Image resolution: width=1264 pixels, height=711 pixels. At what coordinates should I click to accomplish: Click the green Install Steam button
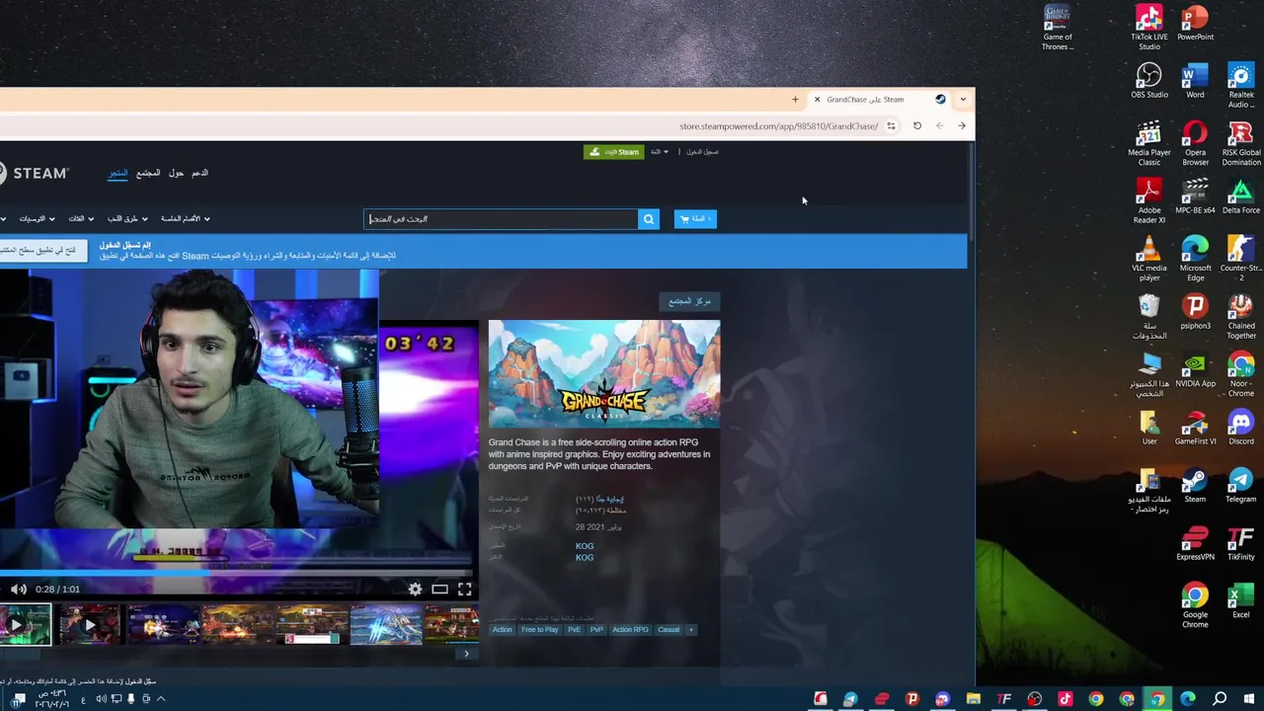[x=613, y=152]
